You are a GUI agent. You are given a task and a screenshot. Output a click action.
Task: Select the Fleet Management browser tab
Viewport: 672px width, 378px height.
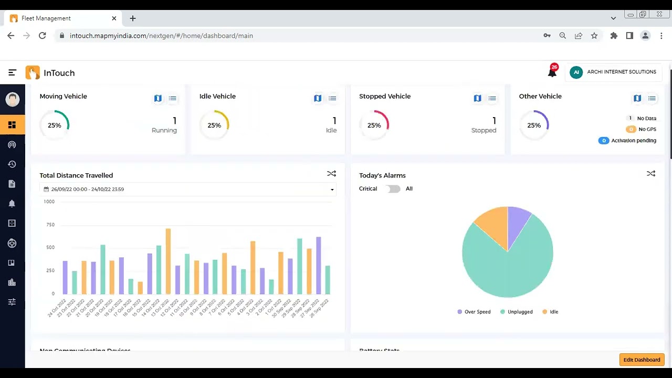63,18
